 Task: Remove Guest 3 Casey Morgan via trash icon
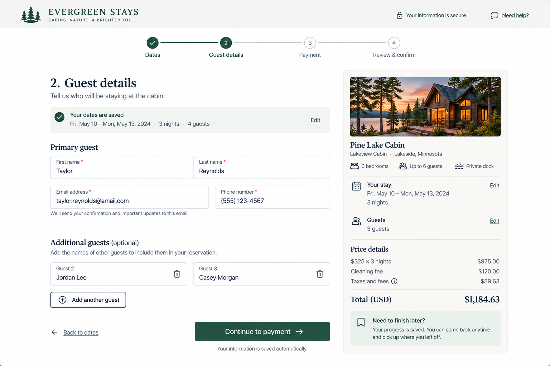pos(320,274)
